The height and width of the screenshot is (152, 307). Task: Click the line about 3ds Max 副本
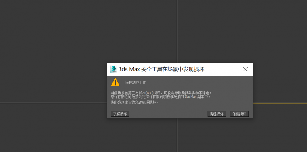coord(160,97)
